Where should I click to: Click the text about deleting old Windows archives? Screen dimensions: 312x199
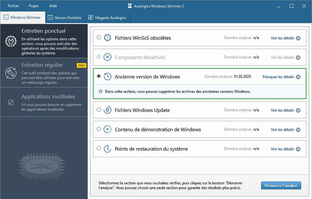tap(178, 92)
